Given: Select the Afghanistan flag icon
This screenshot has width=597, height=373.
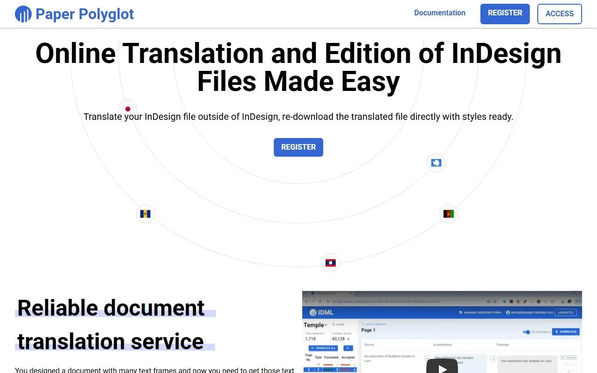Looking at the screenshot, I should (x=448, y=214).
